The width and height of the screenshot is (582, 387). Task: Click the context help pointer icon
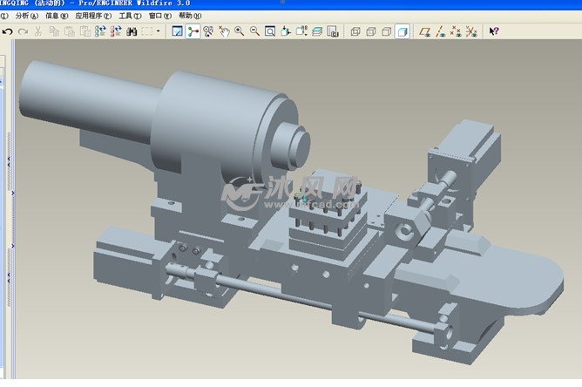pyautogui.click(x=494, y=31)
